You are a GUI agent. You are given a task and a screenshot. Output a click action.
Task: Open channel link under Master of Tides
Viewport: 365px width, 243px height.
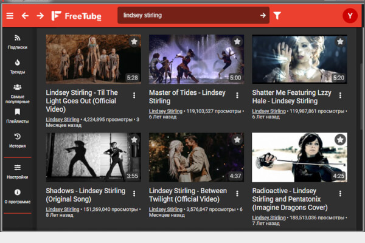pyautogui.click(x=165, y=111)
